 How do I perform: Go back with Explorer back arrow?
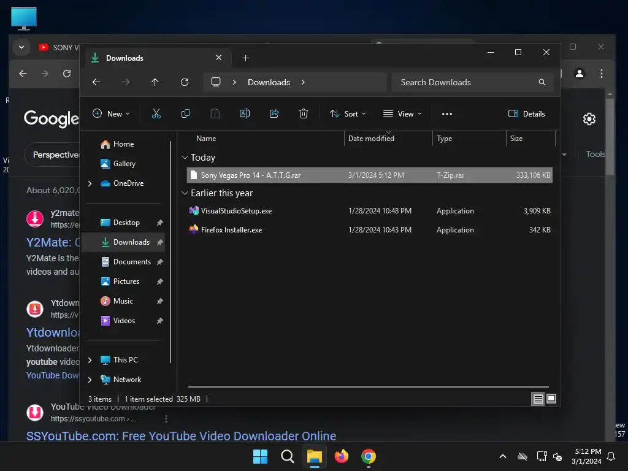96,82
